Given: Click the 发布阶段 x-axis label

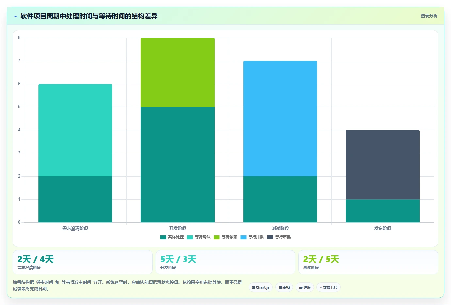Looking at the screenshot, I should [x=383, y=228].
